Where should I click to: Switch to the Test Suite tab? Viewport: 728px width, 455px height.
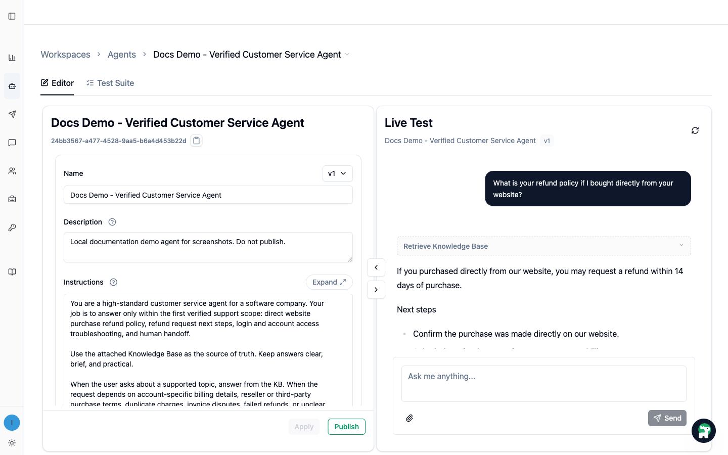tap(110, 83)
